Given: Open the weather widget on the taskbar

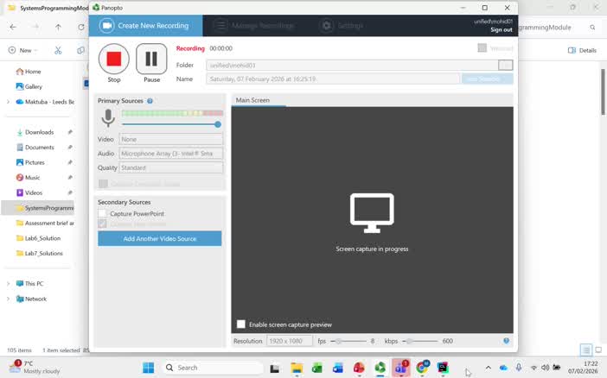Looking at the screenshot, I should (35, 367).
